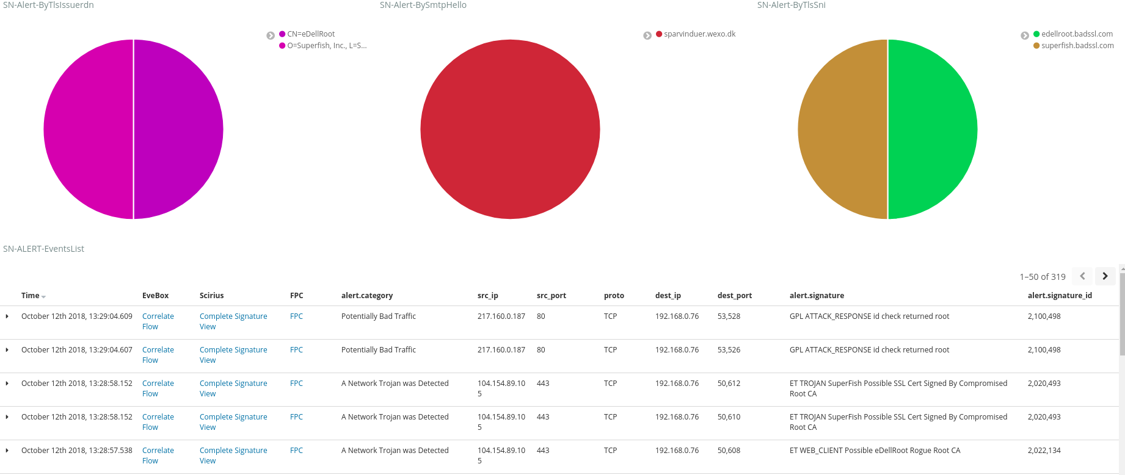Click the SN-Alert-BySmtpHello panel title

(x=423, y=5)
